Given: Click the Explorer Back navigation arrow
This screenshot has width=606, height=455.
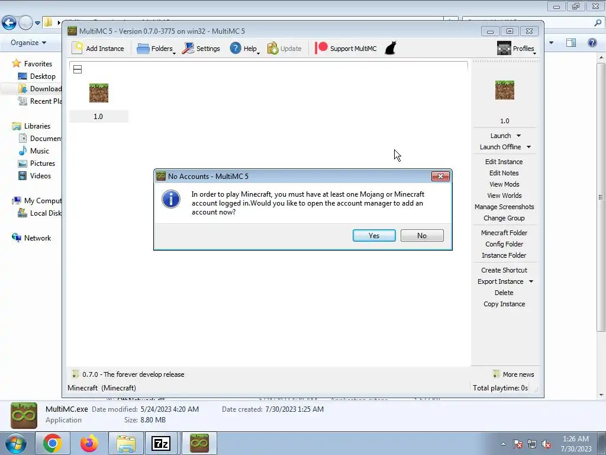Looking at the screenshot, I should click(9, 23).
